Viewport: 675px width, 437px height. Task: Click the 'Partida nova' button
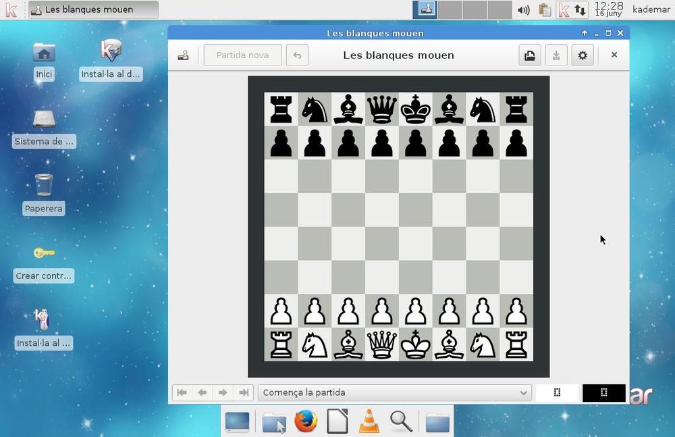(242, 55)
